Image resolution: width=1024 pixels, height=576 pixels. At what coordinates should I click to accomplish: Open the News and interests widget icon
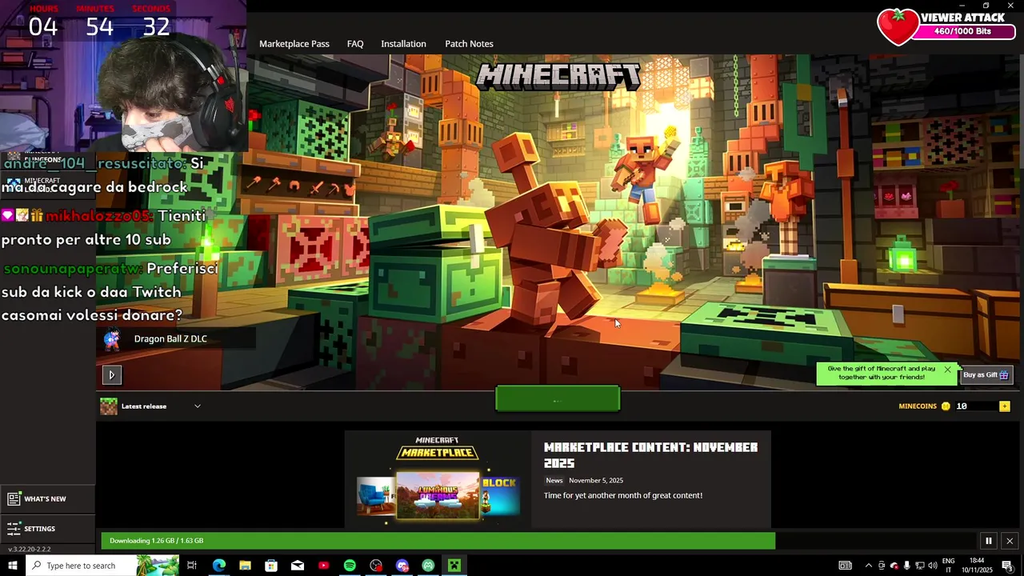click(x=845, y=566)
